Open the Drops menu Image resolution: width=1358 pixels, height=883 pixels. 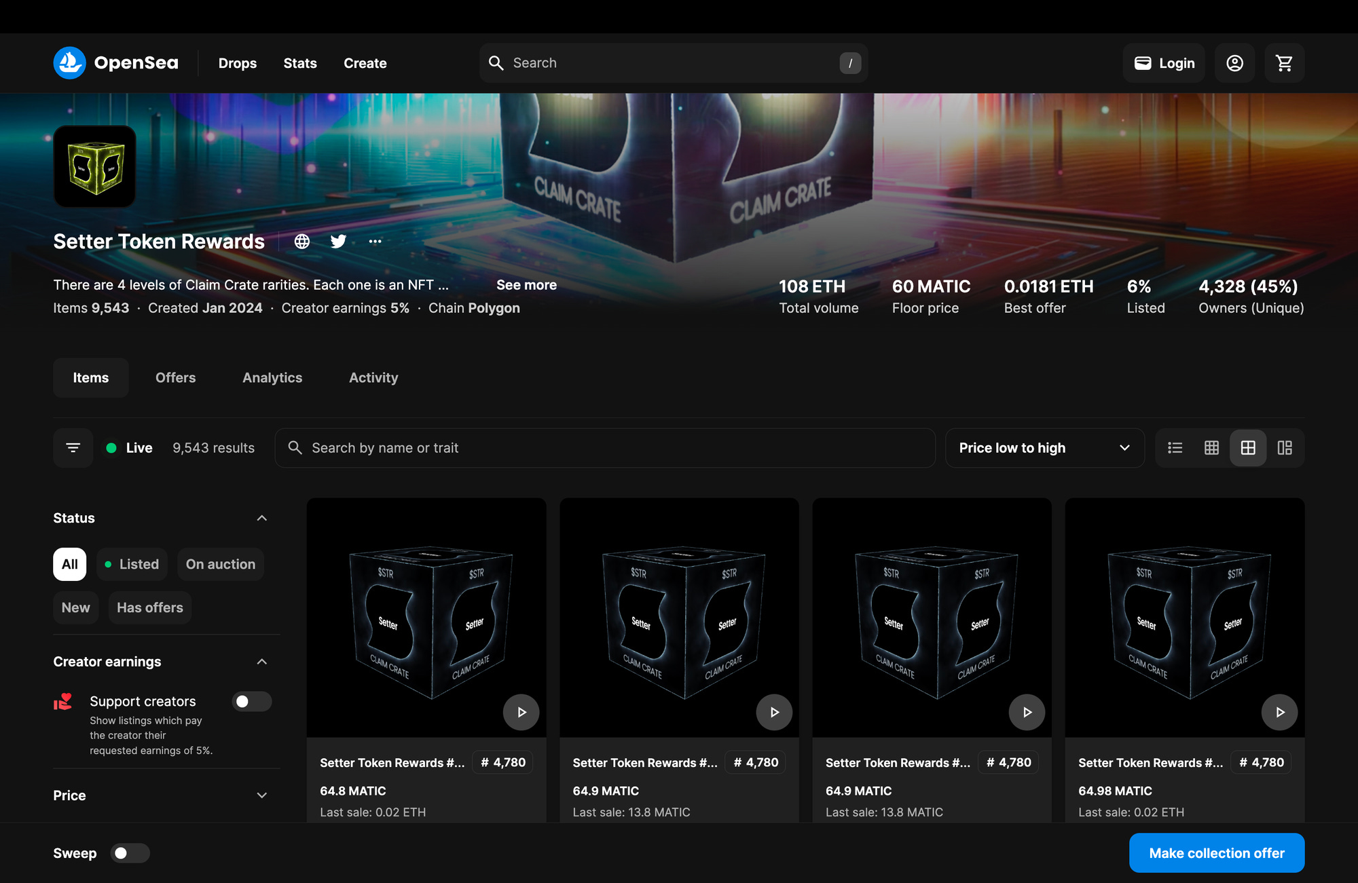[x=238, y=63]
